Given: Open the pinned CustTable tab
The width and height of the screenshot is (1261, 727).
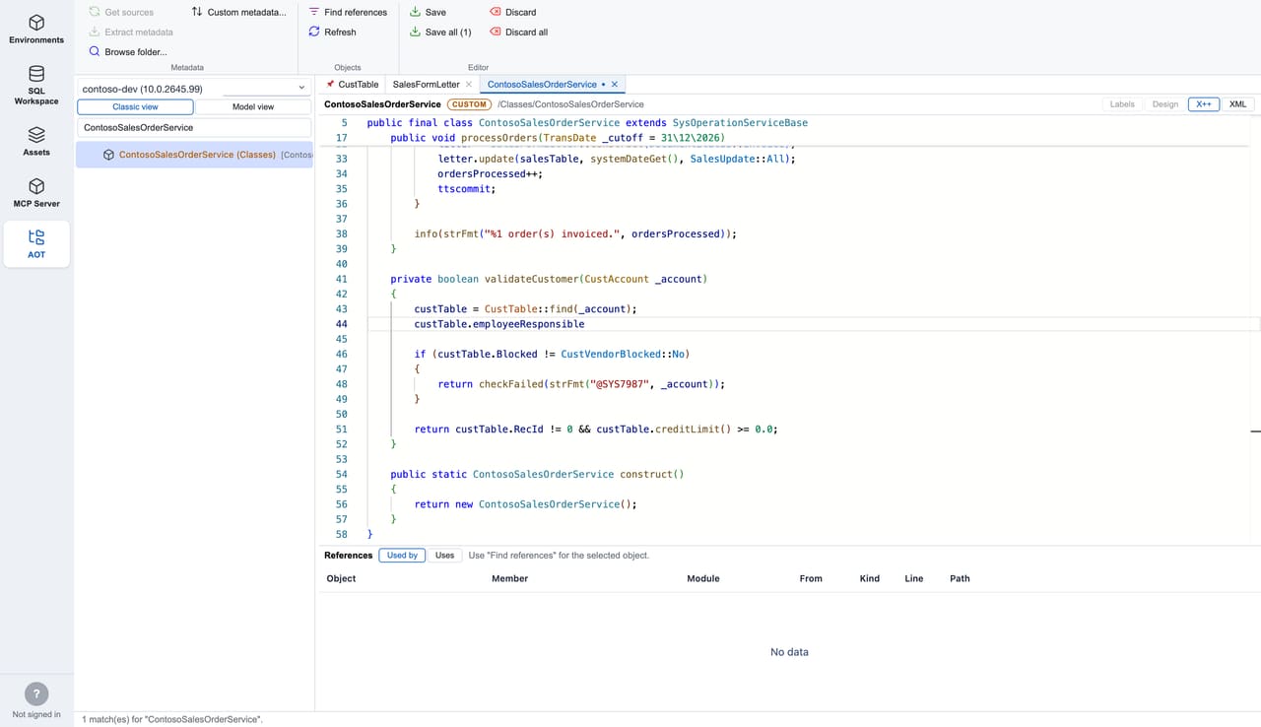Looking at the screenshot, I should coord(352,85).
